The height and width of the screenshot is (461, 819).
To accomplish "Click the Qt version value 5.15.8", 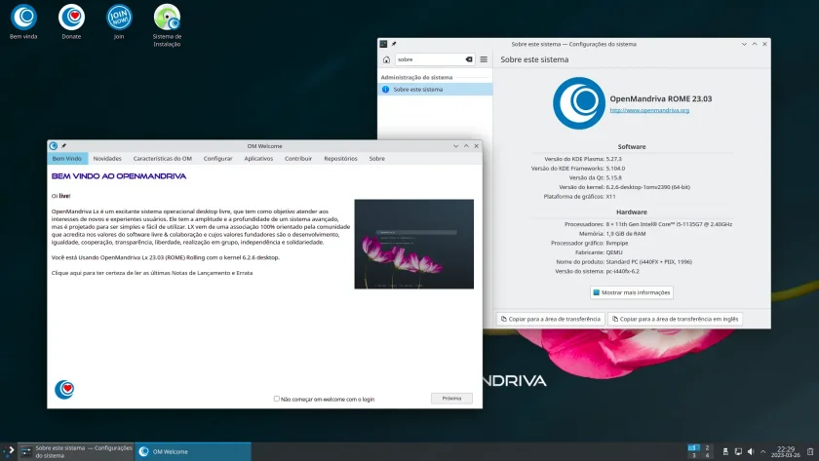I will click(613, 177).
